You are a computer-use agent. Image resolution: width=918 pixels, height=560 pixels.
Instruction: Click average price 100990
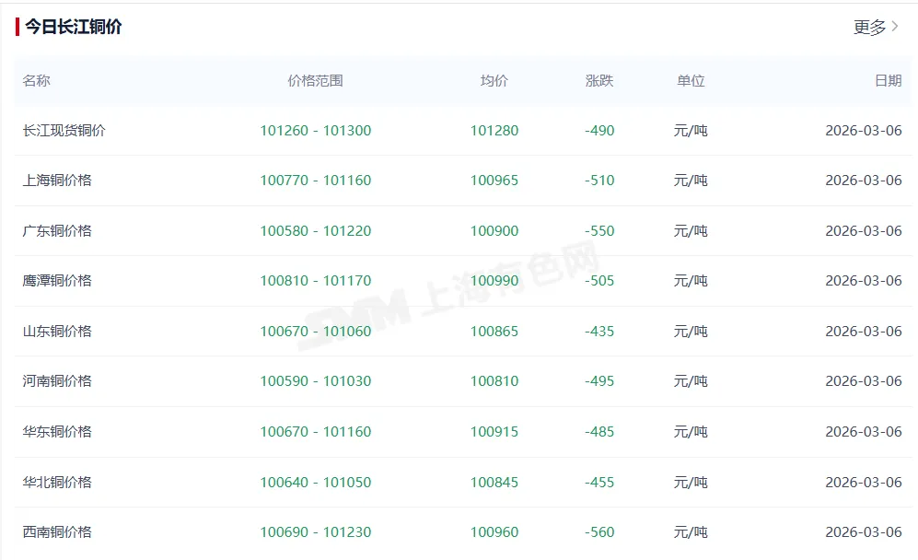pyautogui.click(x=494, y=281)
